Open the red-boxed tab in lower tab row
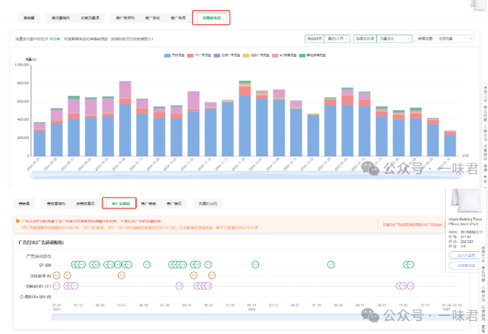 tap(119, 203)
